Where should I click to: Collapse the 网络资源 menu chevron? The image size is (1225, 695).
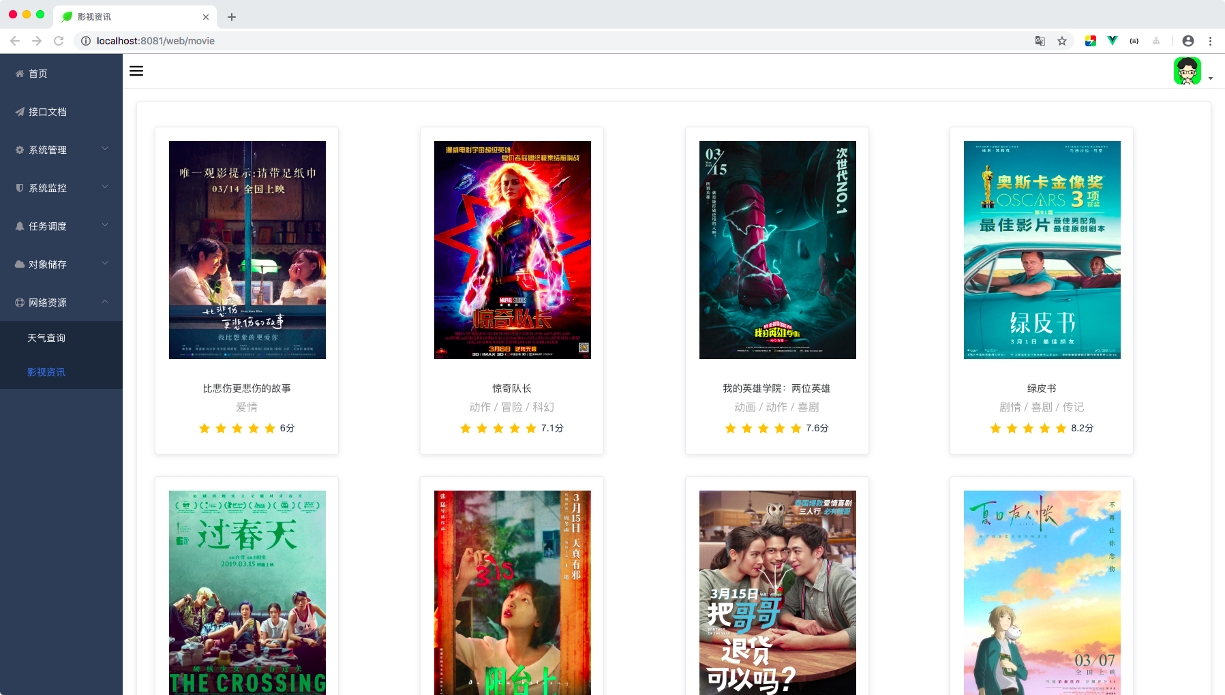click(105, 301)
